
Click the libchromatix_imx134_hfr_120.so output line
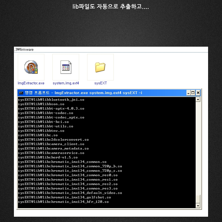63,202
